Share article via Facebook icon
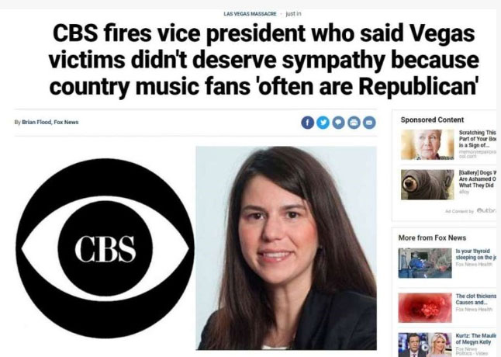The image size is (501, 357). point(308,123)
